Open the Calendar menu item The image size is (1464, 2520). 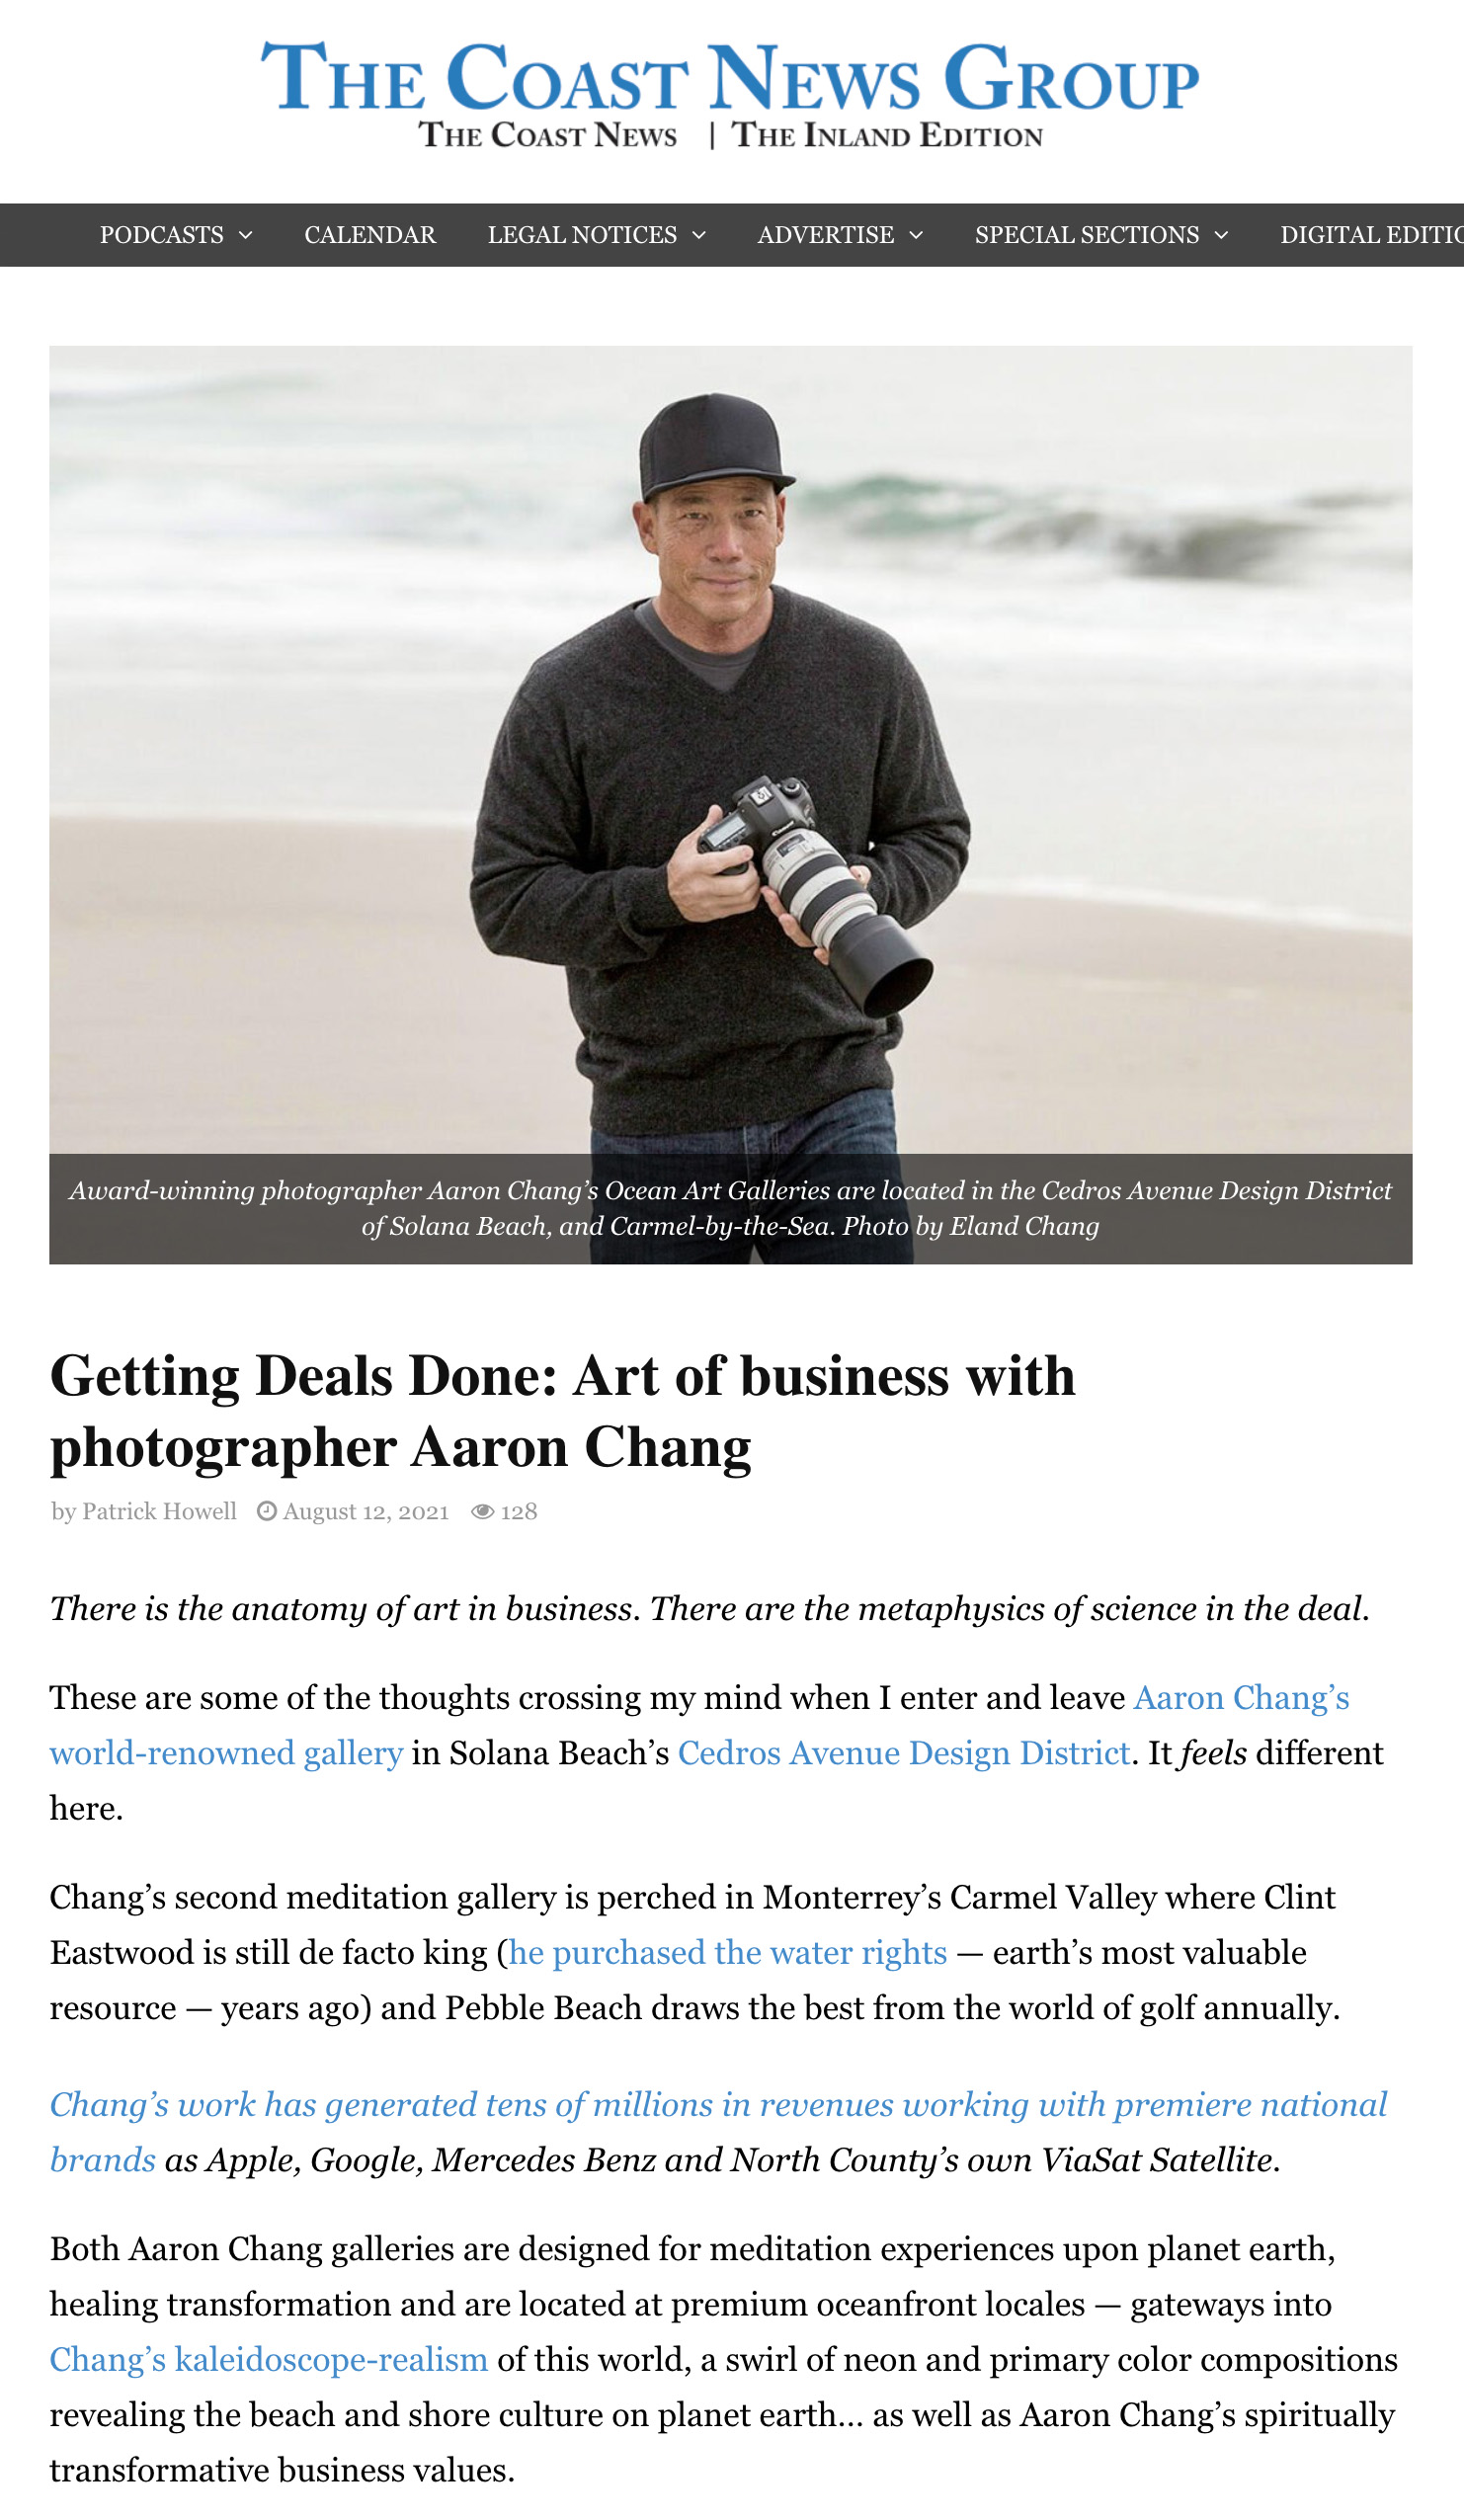click(x=370, y=235)
